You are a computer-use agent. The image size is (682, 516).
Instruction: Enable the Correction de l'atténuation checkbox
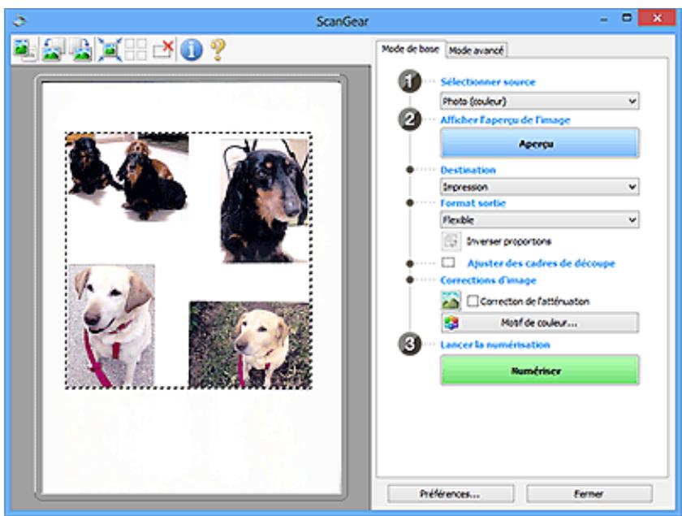click(473, 301)
